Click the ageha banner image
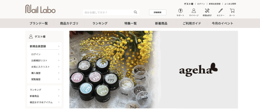Screen dimensions: 260x111 (154, 69)
